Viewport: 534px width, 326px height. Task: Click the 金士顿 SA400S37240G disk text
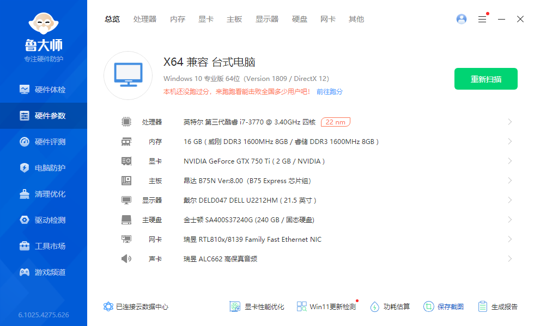point(249,220)
